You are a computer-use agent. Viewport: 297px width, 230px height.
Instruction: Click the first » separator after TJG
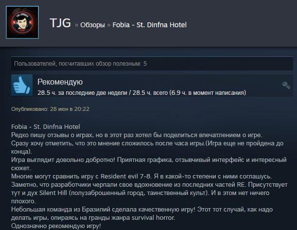click(76, 25)
